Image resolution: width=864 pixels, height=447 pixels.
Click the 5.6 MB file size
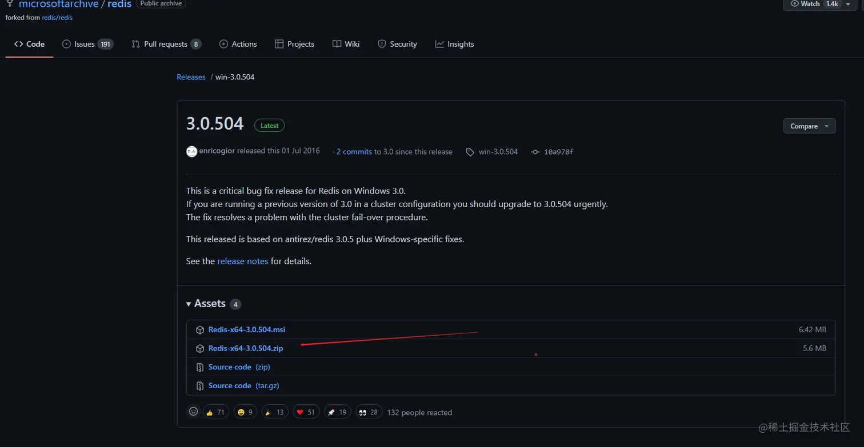point(814,348)
